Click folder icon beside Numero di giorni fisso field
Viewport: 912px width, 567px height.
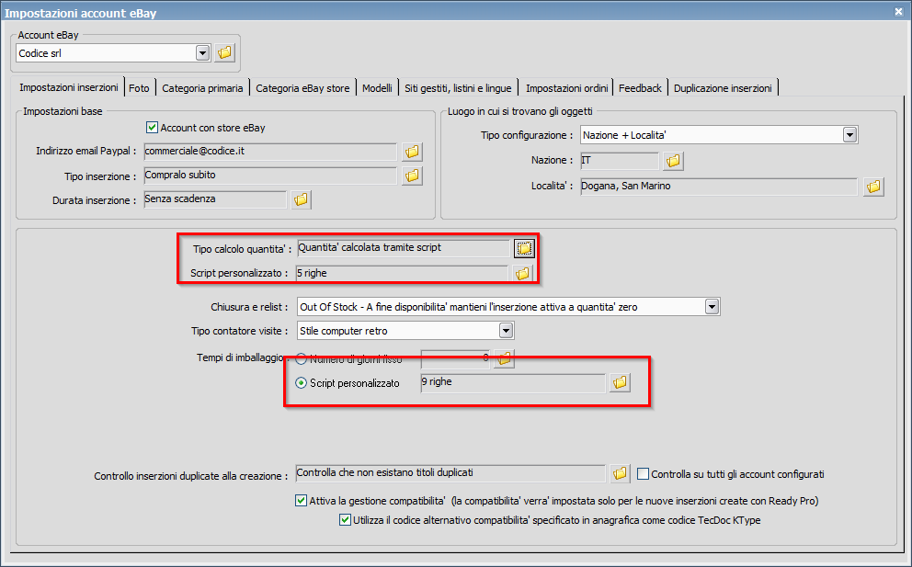[x=505, y=358]
